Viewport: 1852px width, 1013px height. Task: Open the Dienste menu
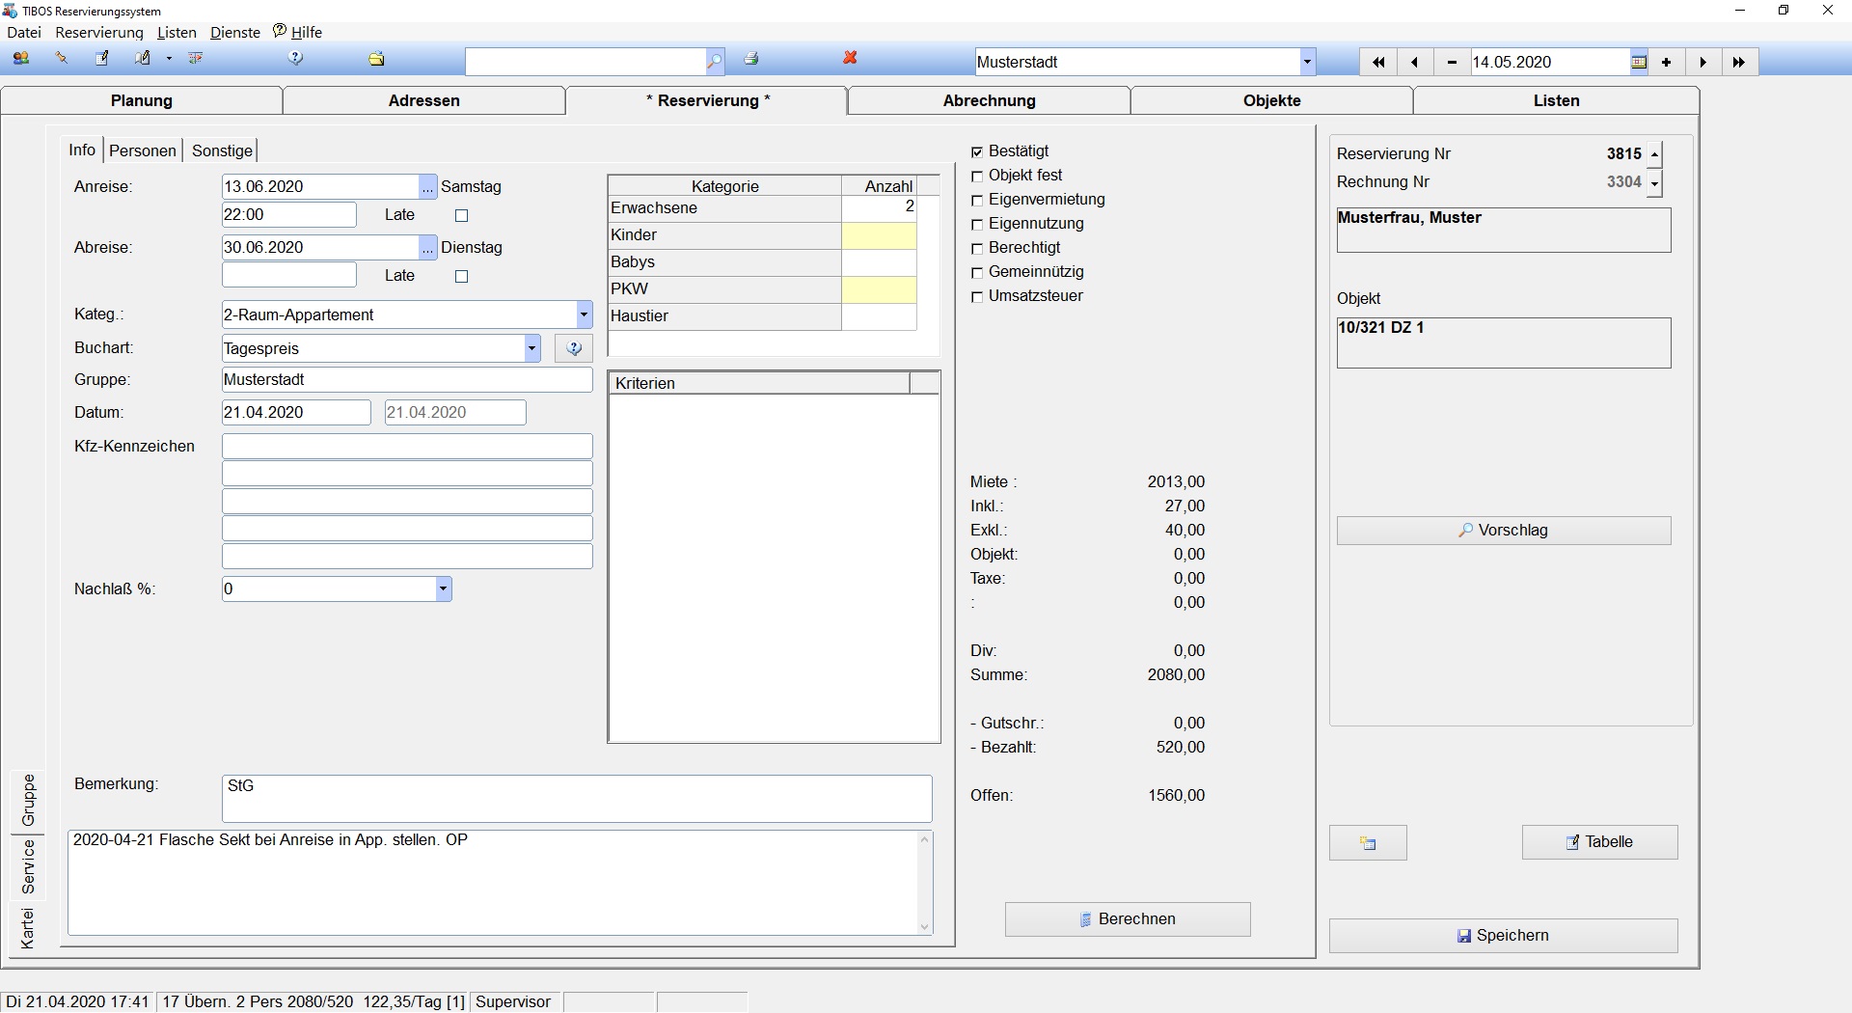point(235,32)
